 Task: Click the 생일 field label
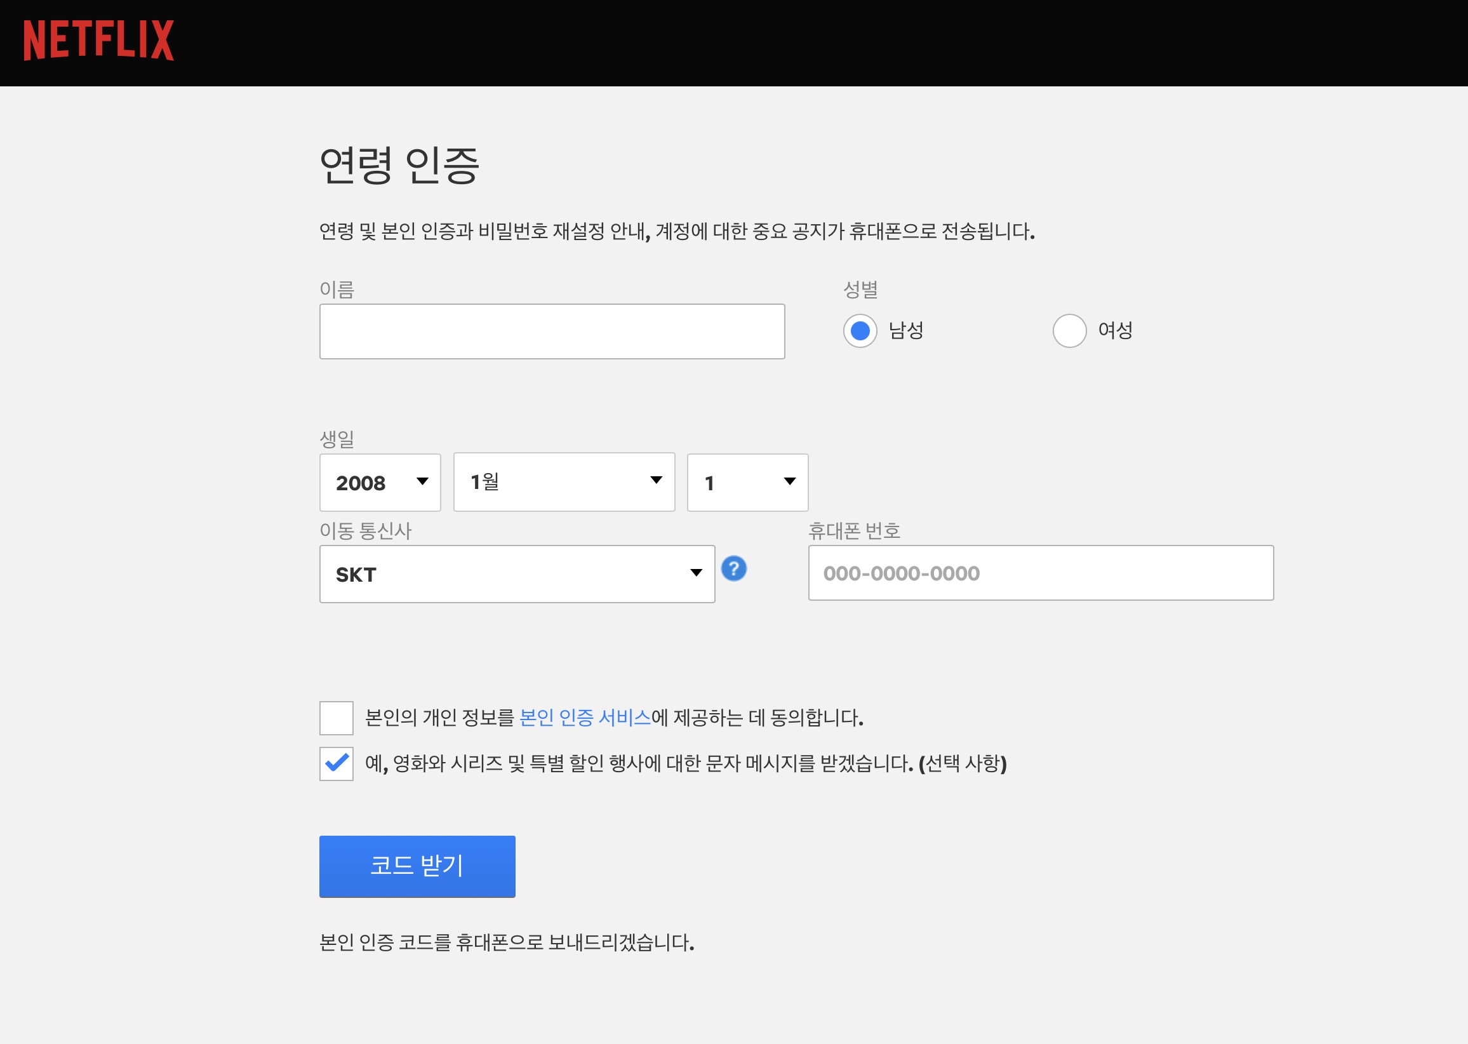[x=338, y=440]
